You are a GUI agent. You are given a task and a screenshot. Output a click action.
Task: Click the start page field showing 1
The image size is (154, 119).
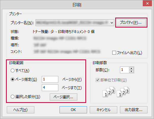coord(50,79)
